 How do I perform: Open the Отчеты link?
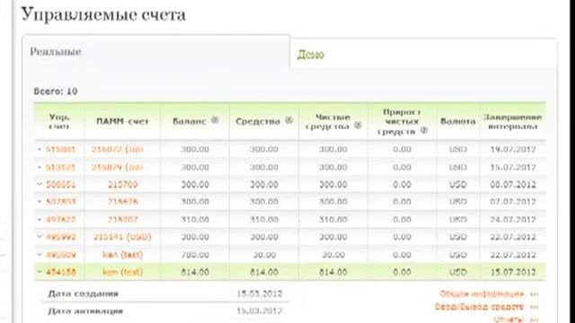(509, 319)
